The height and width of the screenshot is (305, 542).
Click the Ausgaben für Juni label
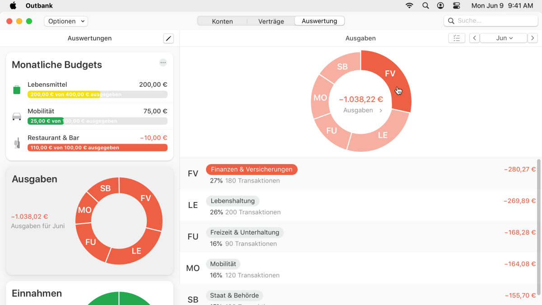click(x=38, y=226)
